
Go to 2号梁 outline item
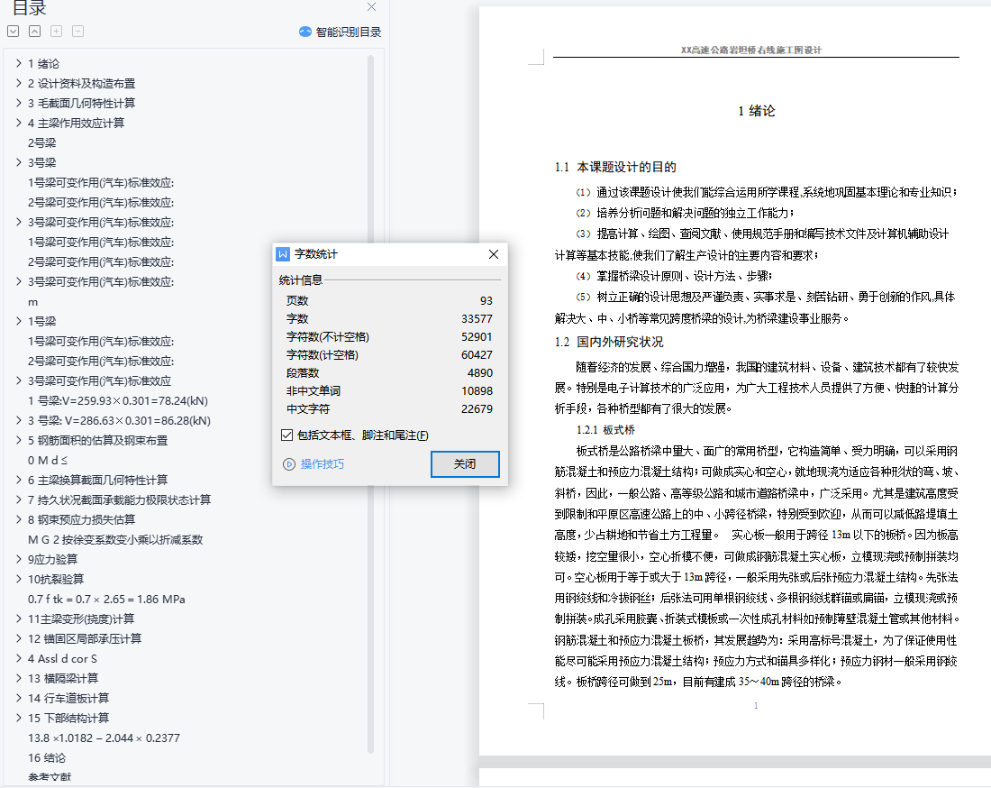coord(41,143)
